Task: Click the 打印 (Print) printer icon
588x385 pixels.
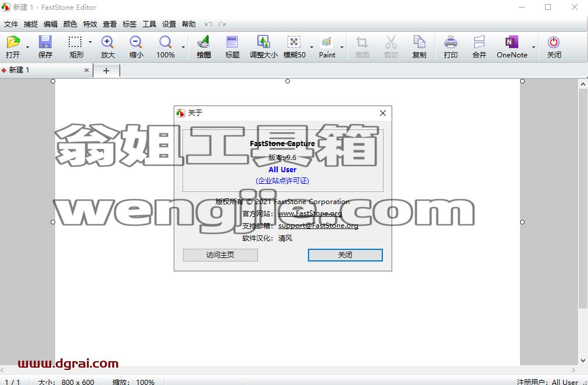Action: [x=450, y=42]
